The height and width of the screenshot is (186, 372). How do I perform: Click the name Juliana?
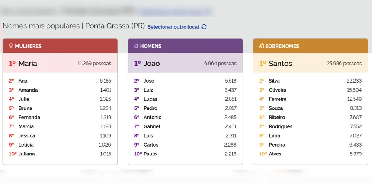click(26, 154)
